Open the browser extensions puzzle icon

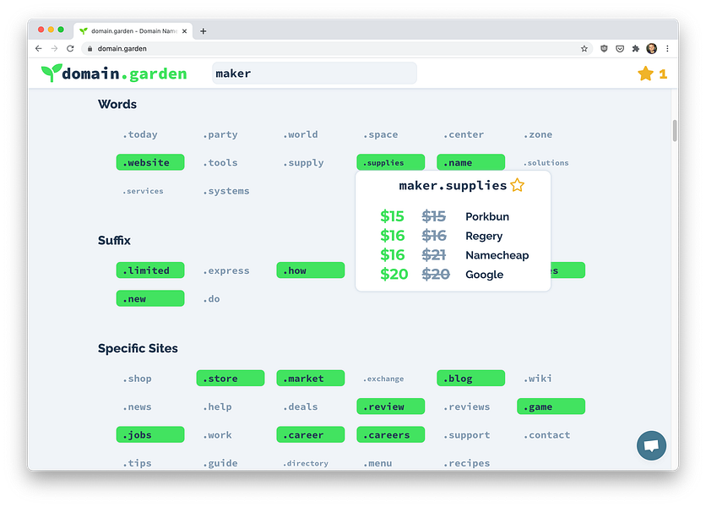click(635, 49)
